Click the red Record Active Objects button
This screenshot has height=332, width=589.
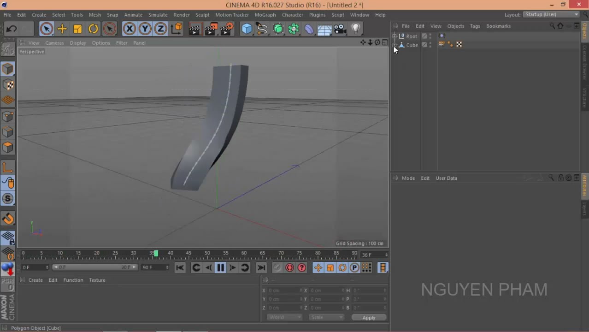tap(289, 267)
